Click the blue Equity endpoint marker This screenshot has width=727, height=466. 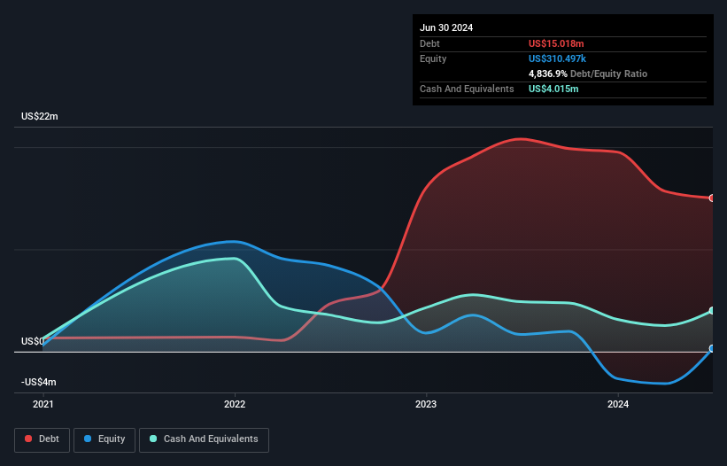(712, 349)
